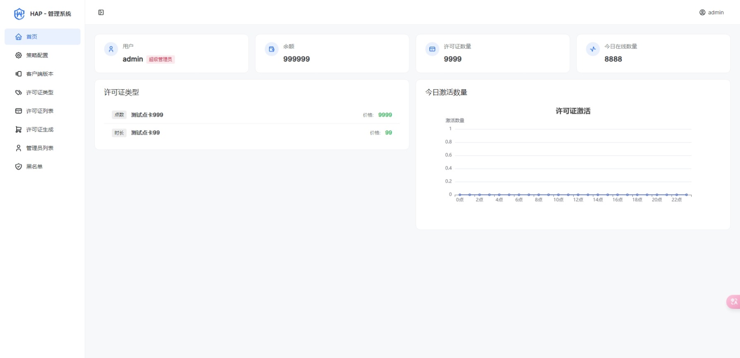The image size is (740, 358).
Task: Go to 客户端版本 page
Action: coord(43,74)
